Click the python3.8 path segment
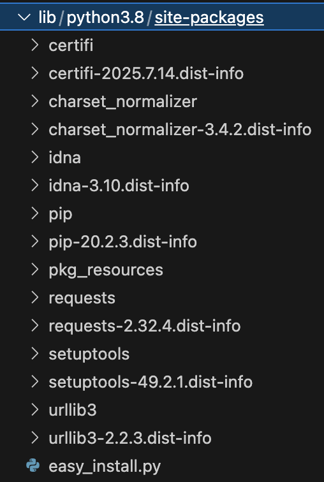 [105, 18]
